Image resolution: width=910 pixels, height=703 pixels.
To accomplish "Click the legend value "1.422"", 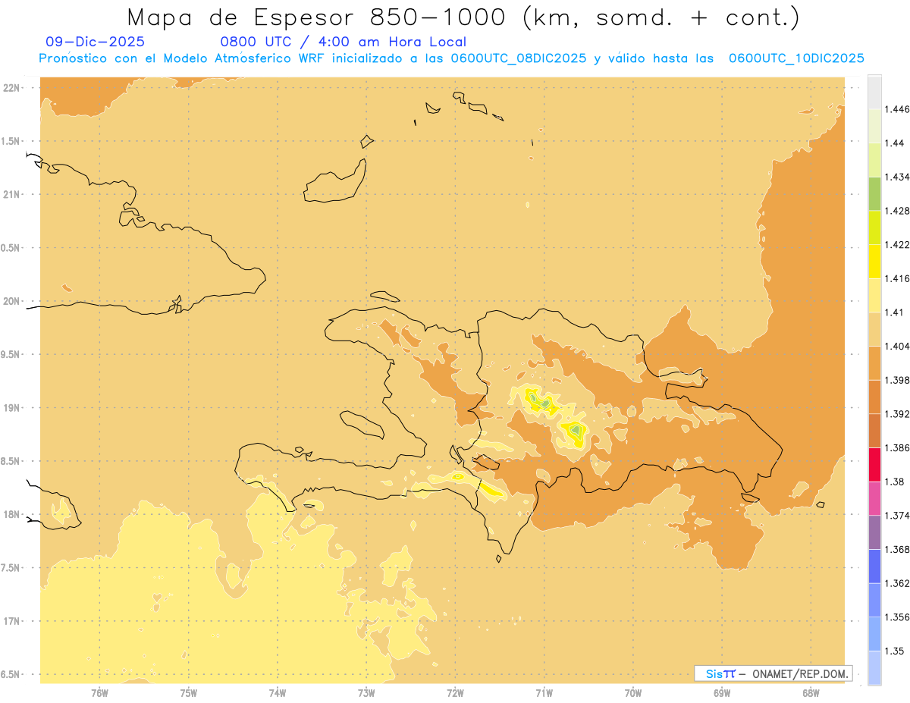I will click(x=897, y=244).
